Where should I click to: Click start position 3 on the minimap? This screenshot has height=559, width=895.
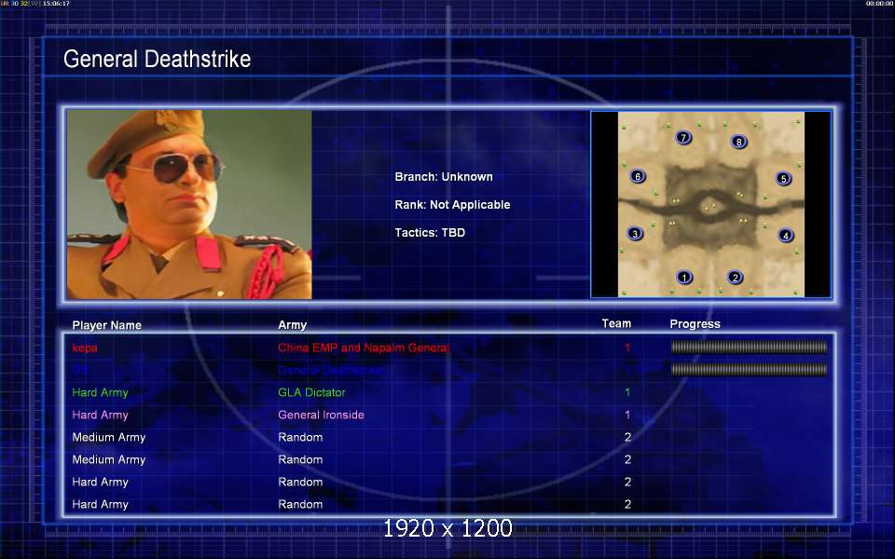(x=635, y=233)
